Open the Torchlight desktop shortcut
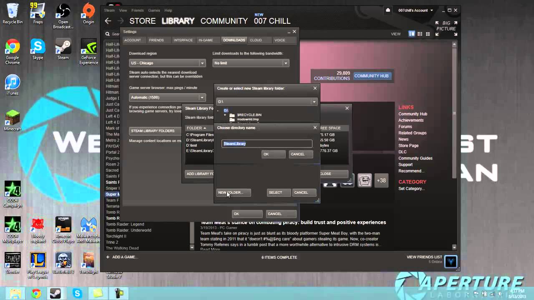This screenshot has height=300, width=534. (x=88, y=263)
